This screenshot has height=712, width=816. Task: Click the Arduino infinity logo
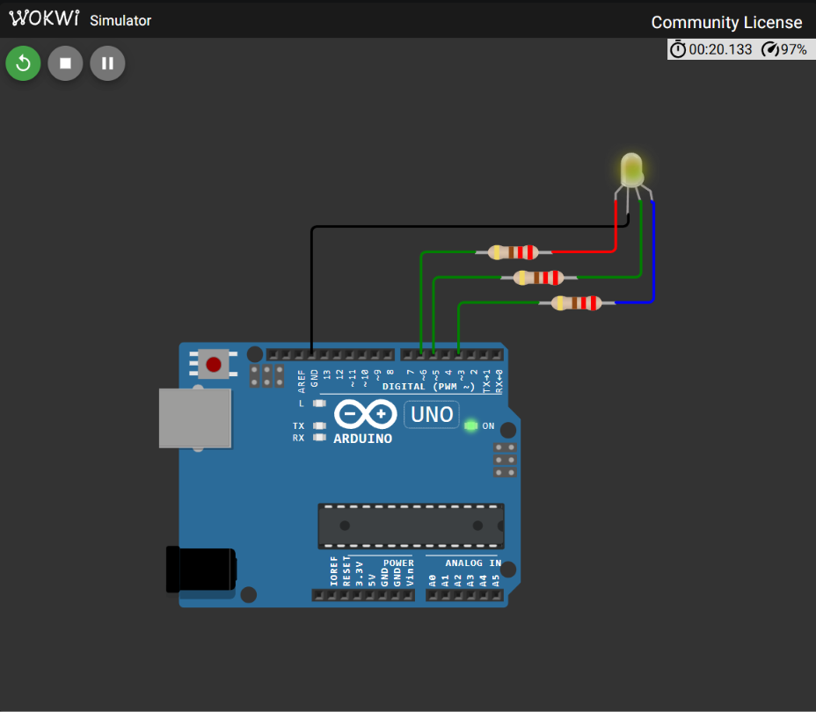point(365,415)
